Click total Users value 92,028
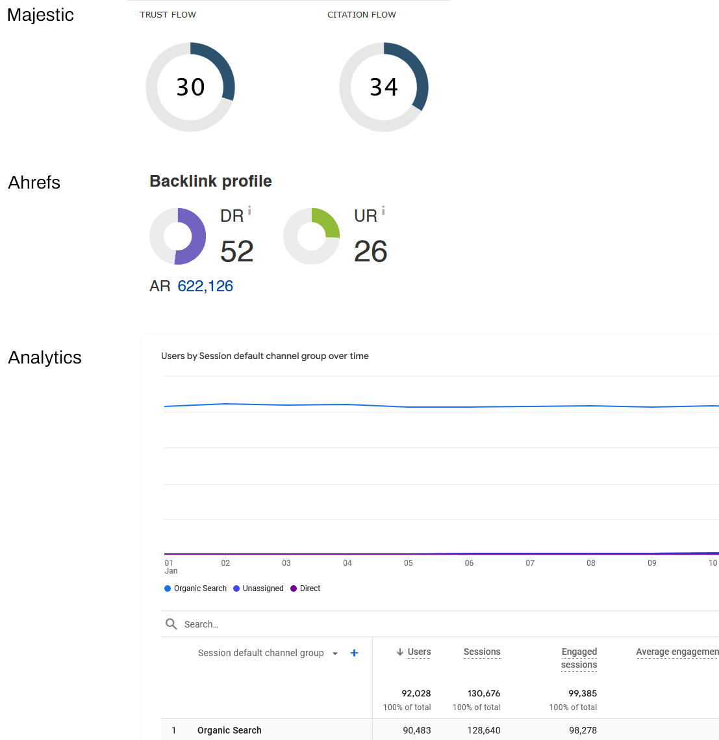This screenshot has width=719, height=740. (x=416, y=693)
